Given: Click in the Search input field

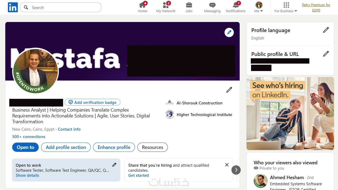Looking at the screenshot, I should 64,7.
